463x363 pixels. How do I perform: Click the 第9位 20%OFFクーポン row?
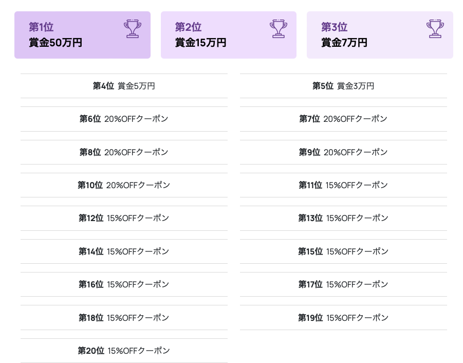(343, 152)
